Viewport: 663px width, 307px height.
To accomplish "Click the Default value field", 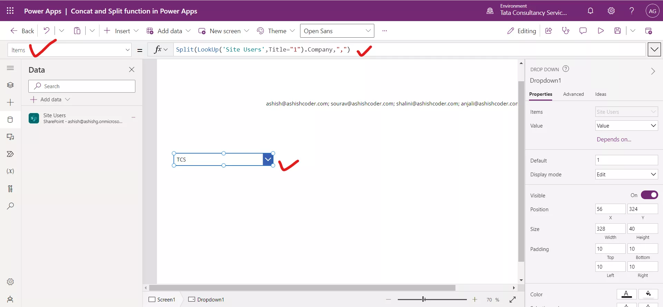I will 626,160.
